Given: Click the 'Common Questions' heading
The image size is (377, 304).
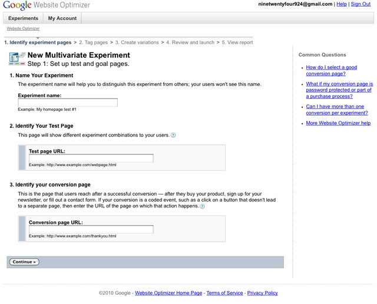Looking at the screenshot, I should click(322, 55).
